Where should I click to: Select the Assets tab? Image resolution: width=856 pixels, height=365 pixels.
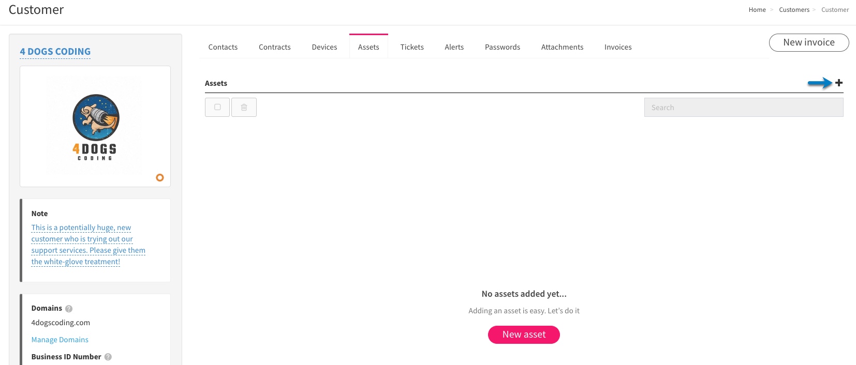(x=368, y=47)
